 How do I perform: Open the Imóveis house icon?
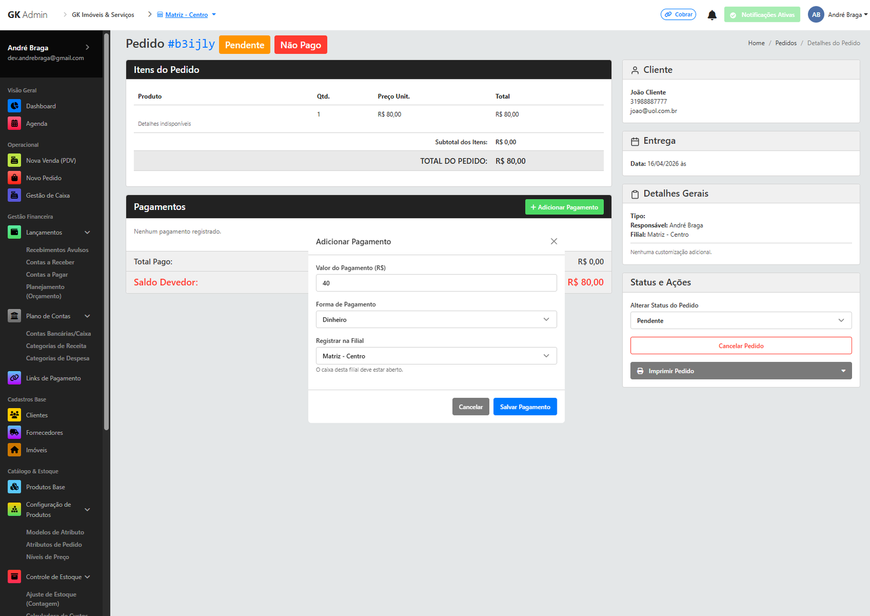tap(15, 450)
